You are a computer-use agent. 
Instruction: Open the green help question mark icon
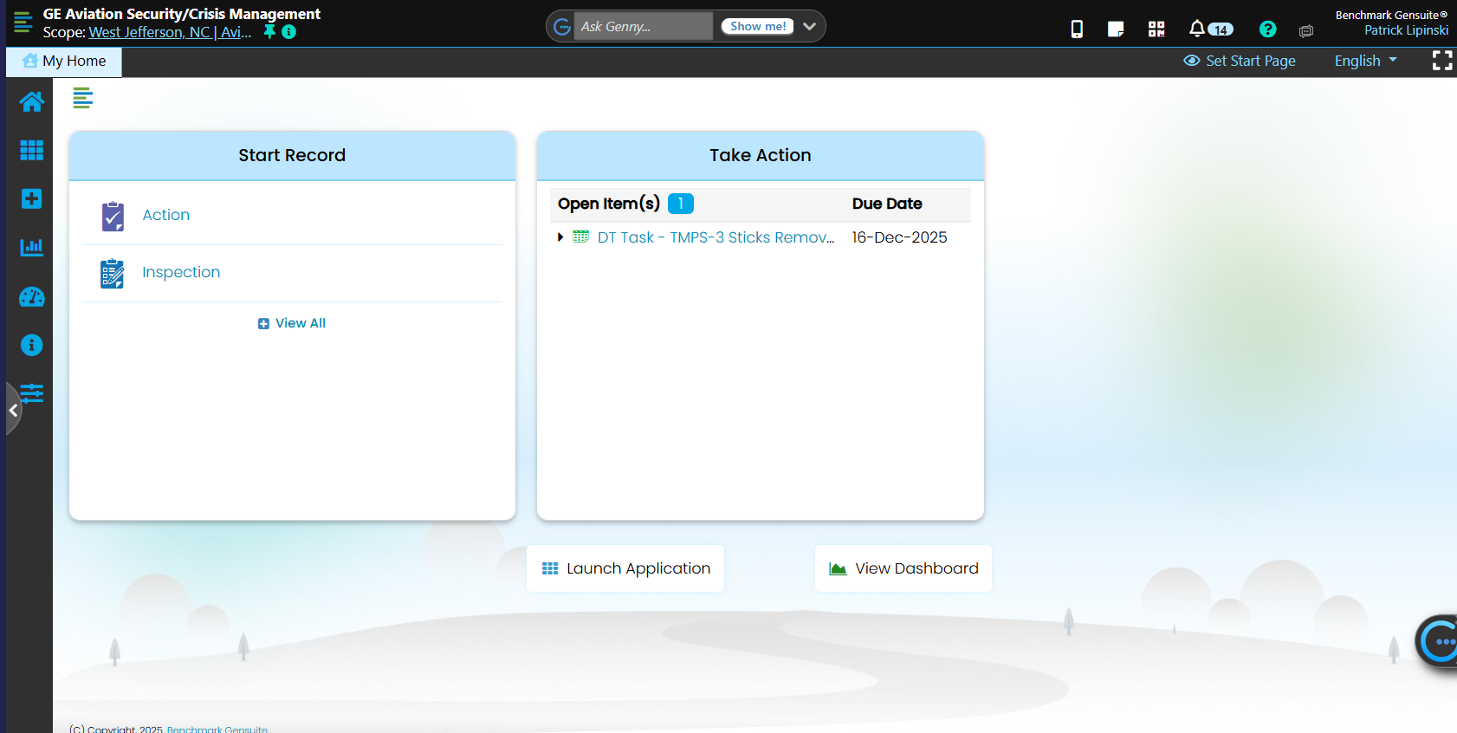(1267, 29)
